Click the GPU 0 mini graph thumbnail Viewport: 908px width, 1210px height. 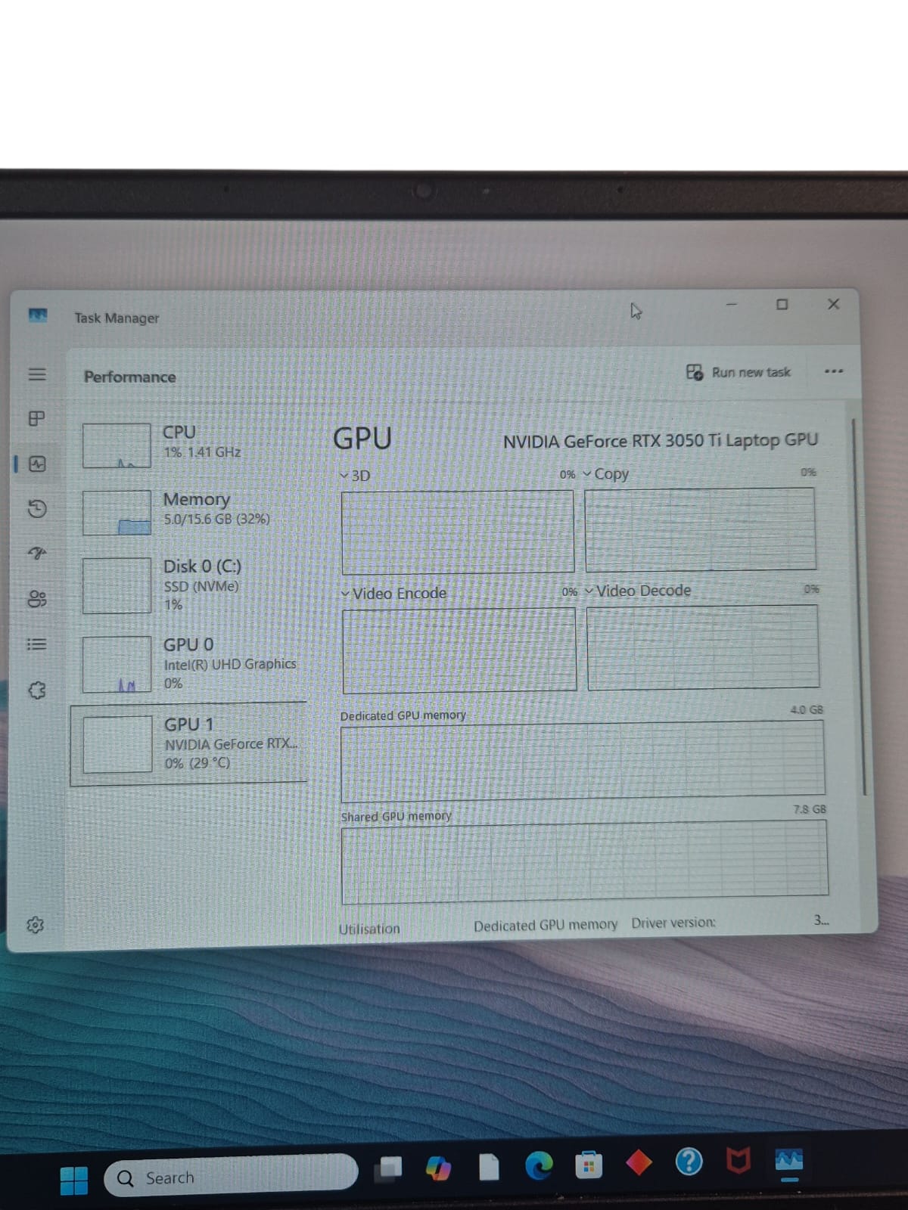point(117,664)
